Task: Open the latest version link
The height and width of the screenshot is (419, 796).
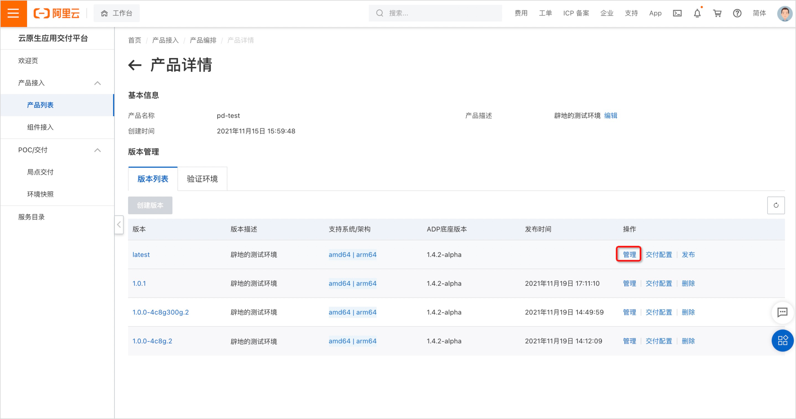Action: point(141,255)
